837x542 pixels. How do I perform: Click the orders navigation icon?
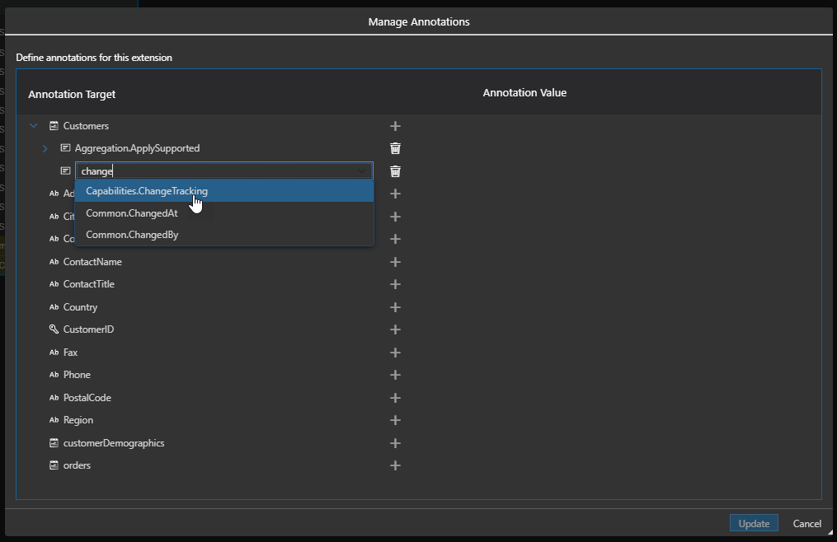click(54, 465)
